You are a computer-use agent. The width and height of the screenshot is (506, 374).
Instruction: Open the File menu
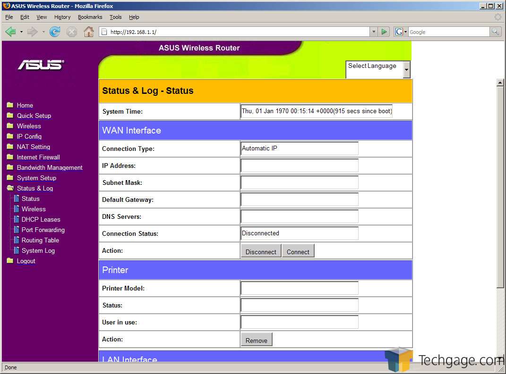click(9, 17)
